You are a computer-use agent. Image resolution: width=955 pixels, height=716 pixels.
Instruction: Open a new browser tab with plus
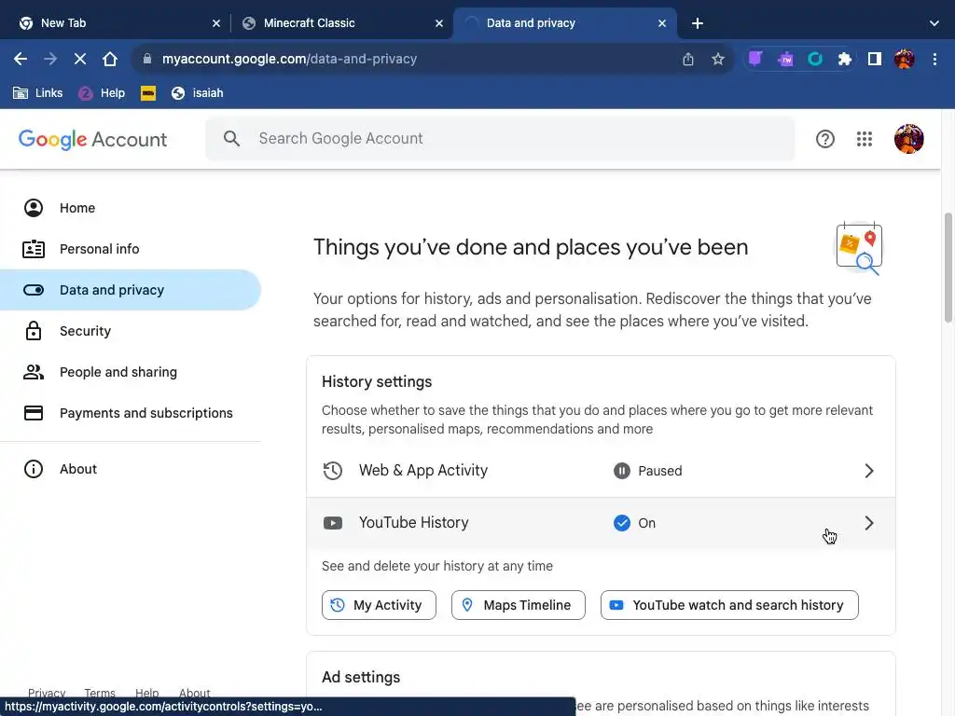[x=698, y=23]
